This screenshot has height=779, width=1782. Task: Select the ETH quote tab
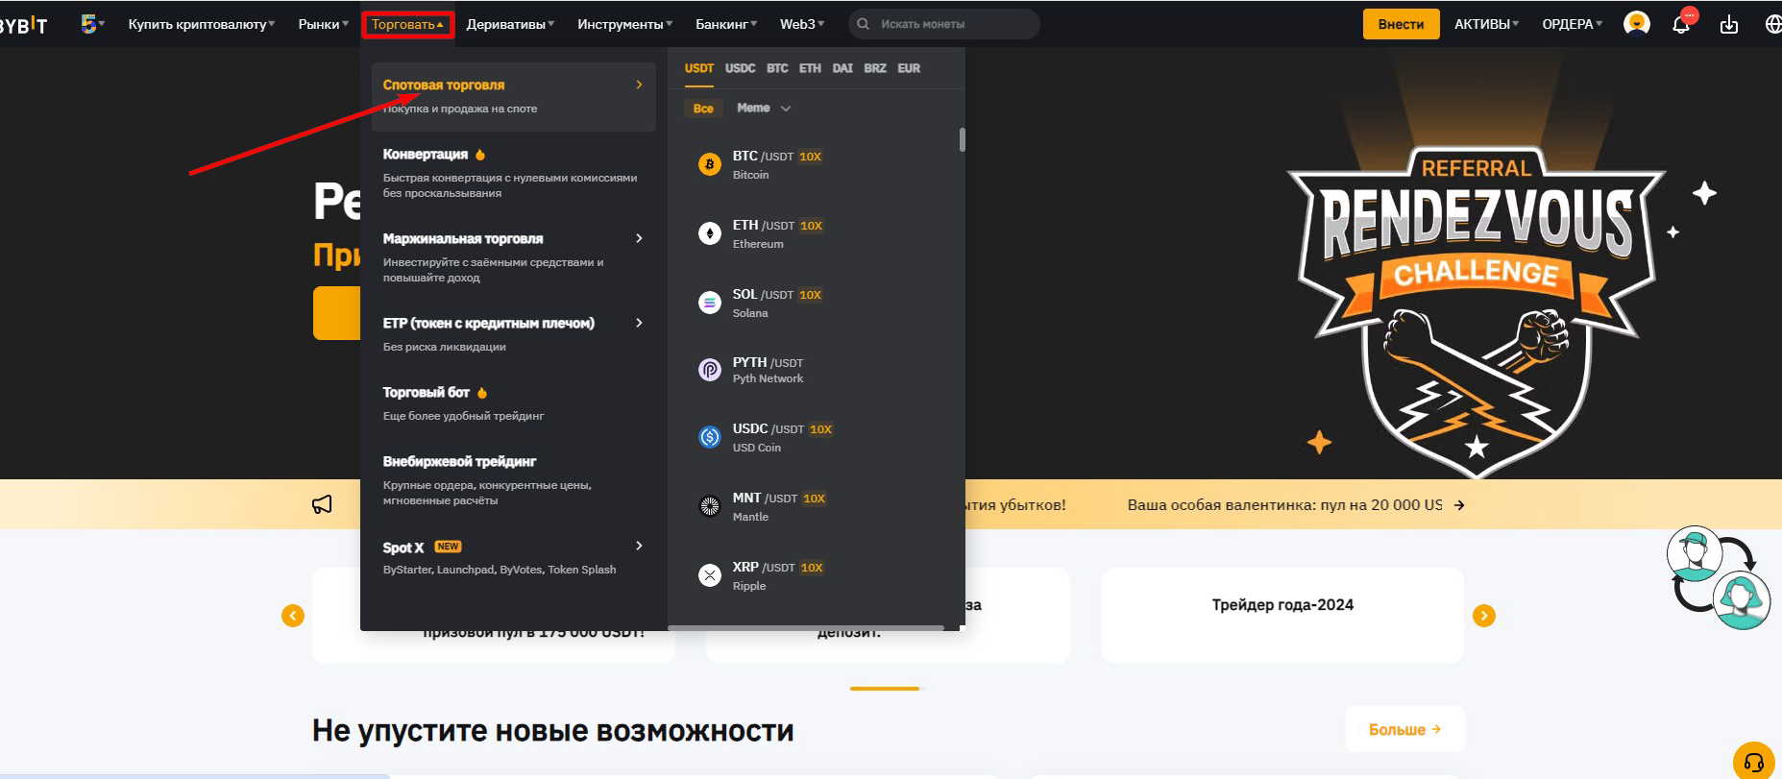(x=810, y=68)
